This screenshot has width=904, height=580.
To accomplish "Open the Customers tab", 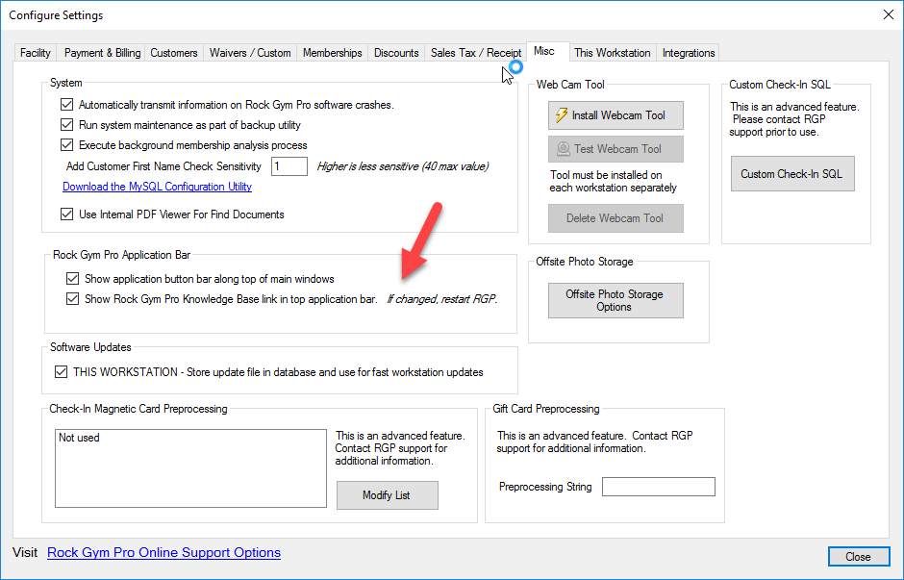I will pyautogui.click(x=174, y=53).
